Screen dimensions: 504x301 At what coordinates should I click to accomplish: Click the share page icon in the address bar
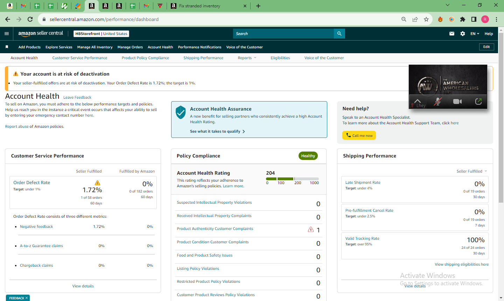(415, 19)
